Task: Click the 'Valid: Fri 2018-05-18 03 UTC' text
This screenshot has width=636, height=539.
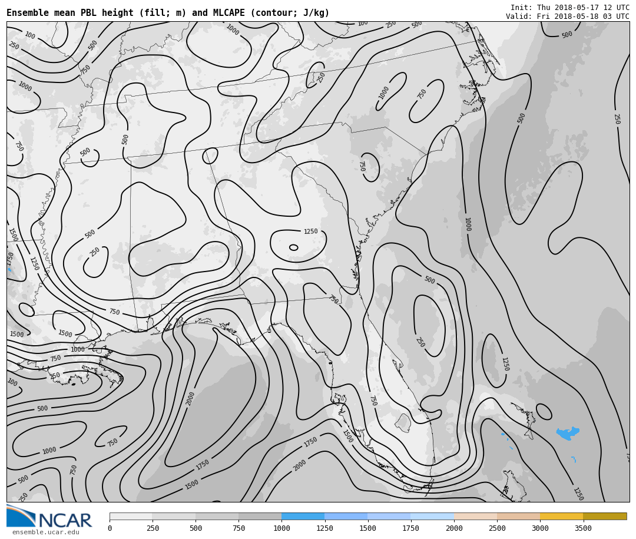Action: click(x=568, y=16)
